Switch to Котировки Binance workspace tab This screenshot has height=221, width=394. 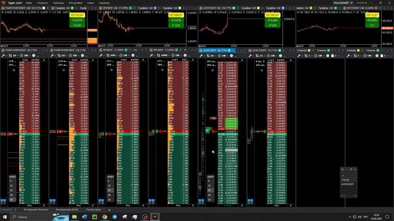pos(36,209)
